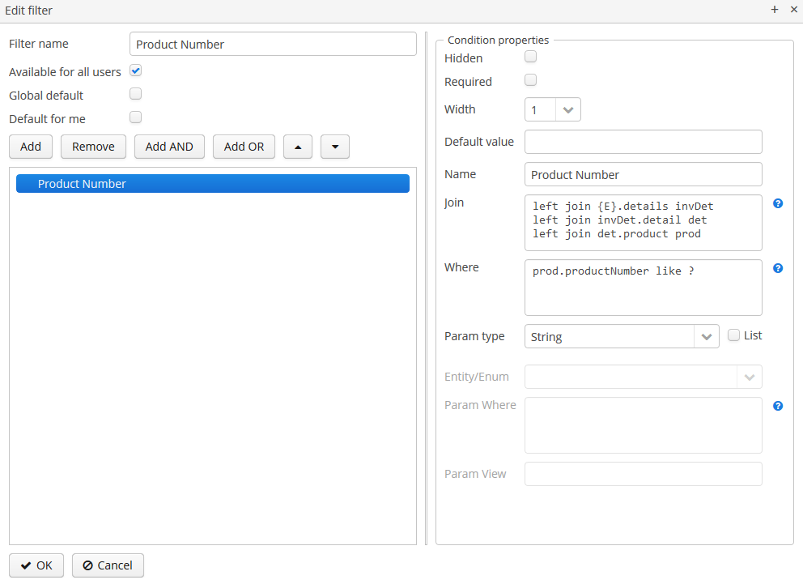Close the Edit filter dialog

tap(792, 10)
